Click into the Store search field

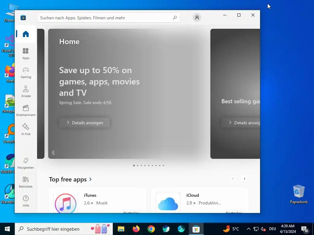coord(108,18)
